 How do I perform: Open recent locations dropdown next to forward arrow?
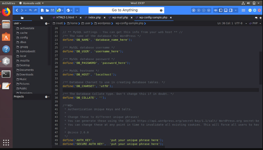tap(26, 10)
